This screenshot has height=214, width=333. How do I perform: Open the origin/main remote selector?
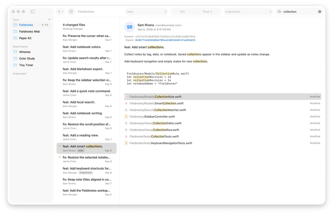pyautogui.click(x=248, y=12)
